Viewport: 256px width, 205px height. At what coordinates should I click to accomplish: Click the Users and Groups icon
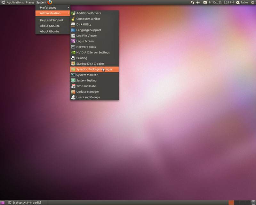[x=73, y=97]
